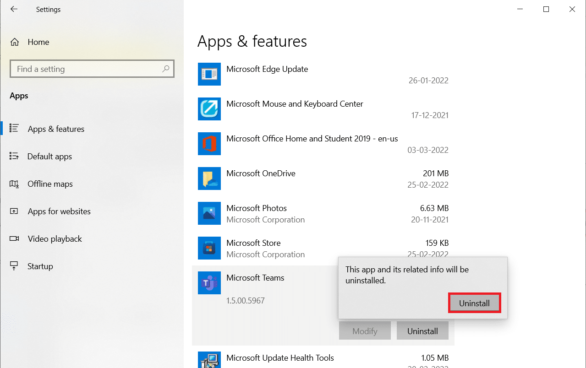
Task: Click the Microsoft Office app icon
Action: [209, 144]
